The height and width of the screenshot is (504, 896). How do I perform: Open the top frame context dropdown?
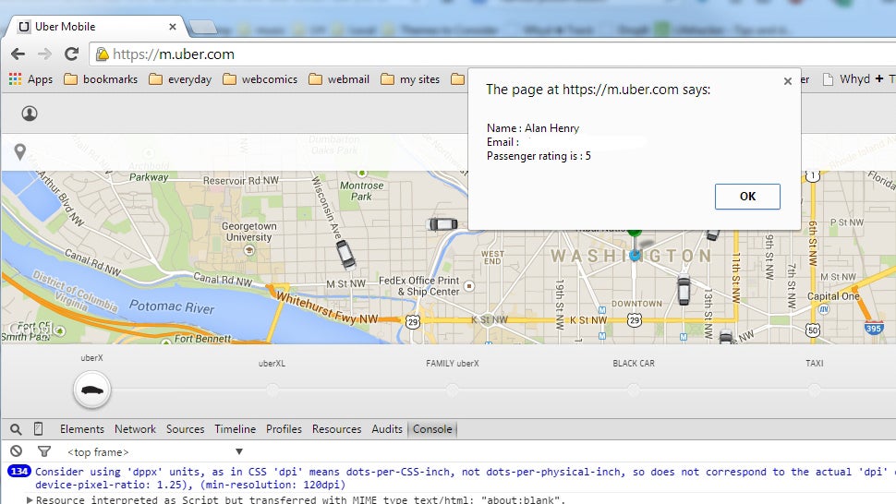coord(155,452)
